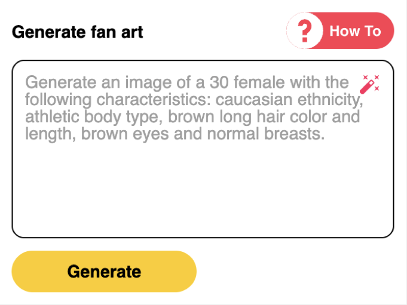The height and width of the screenshot is (305, 407).
Task: Tap the pink wand icon in text box
Action: point(371,84)
